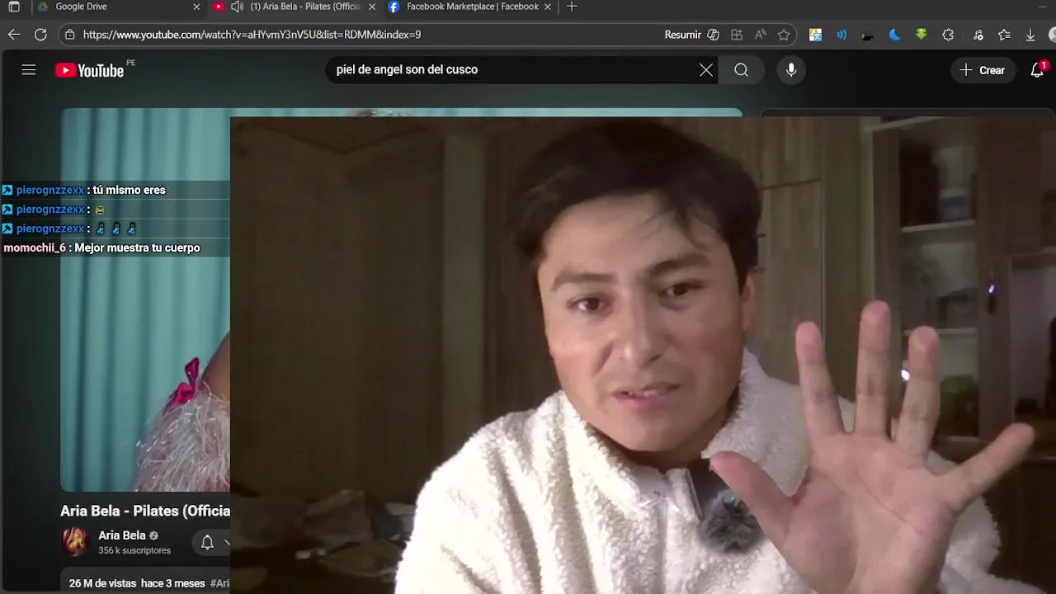Open the media control music icon
The image size is (1056, 594).
978,35
